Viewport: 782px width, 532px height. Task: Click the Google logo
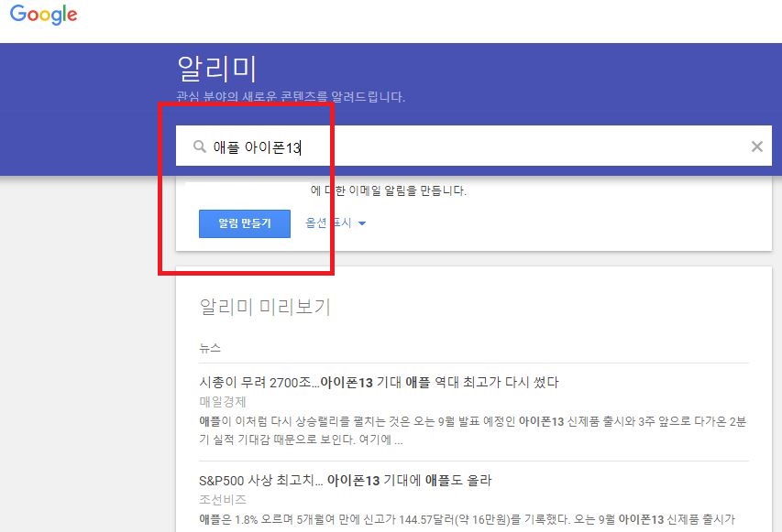point(44,15)
